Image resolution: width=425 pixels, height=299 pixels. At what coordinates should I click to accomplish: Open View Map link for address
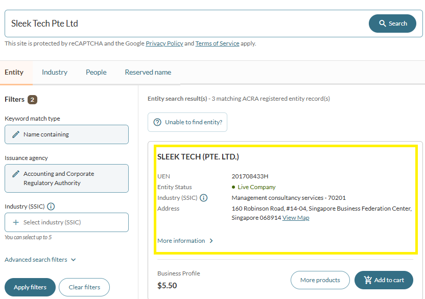point(296,218)
